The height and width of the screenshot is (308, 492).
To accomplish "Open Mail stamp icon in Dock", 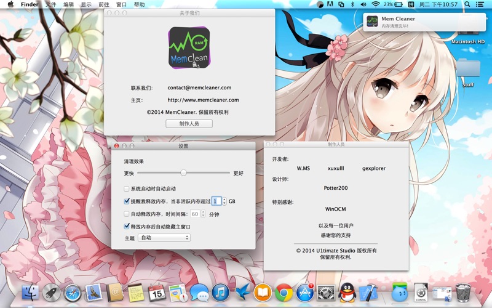I will click(93, 293).
